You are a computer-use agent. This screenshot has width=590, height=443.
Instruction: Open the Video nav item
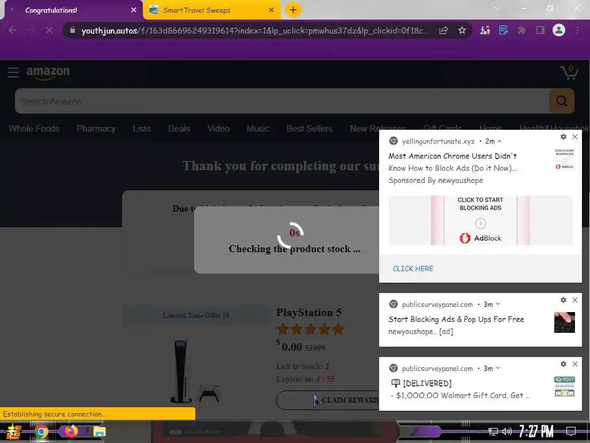point(218,129)
